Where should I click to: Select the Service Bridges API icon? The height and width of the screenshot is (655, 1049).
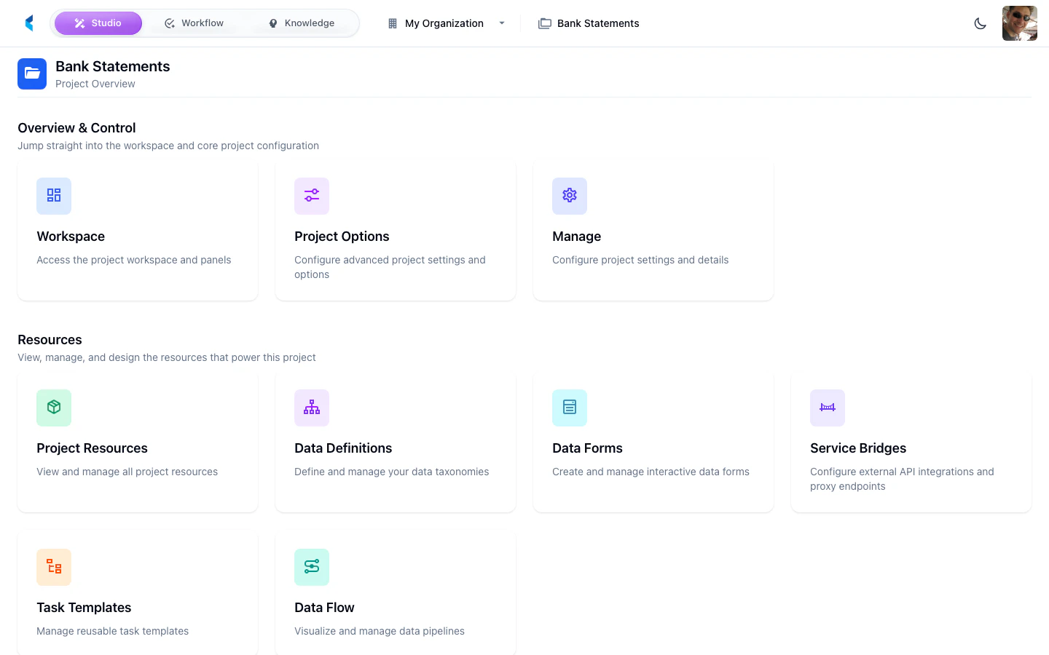pyautogui.click(x=828, y=408)
